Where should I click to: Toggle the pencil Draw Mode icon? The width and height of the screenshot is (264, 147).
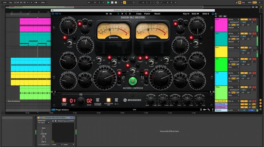pyautogui.click(x=237, y=3)
